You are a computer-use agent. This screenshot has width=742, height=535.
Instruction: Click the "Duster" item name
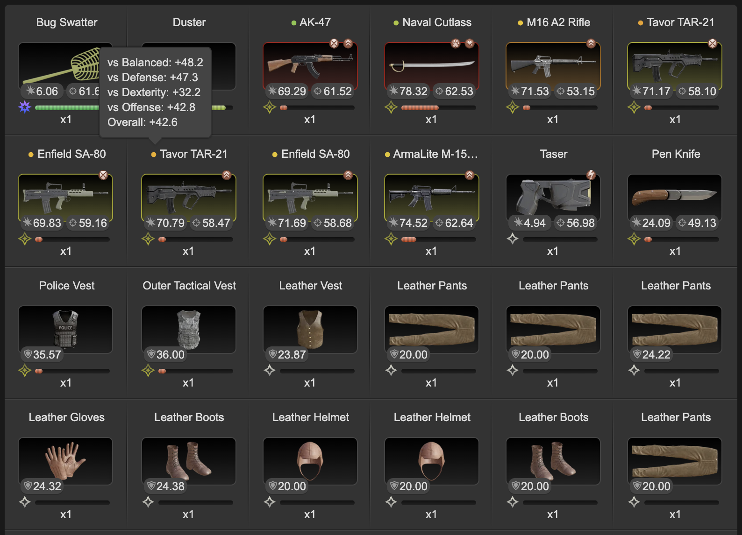pos(189,22)
